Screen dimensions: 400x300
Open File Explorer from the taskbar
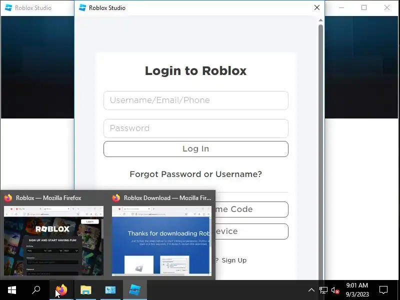pos(86,290)
